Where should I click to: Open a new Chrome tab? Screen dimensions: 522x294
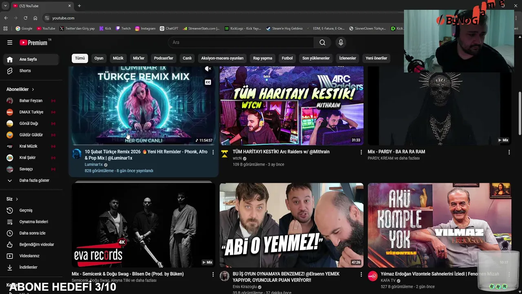point(79,6)
